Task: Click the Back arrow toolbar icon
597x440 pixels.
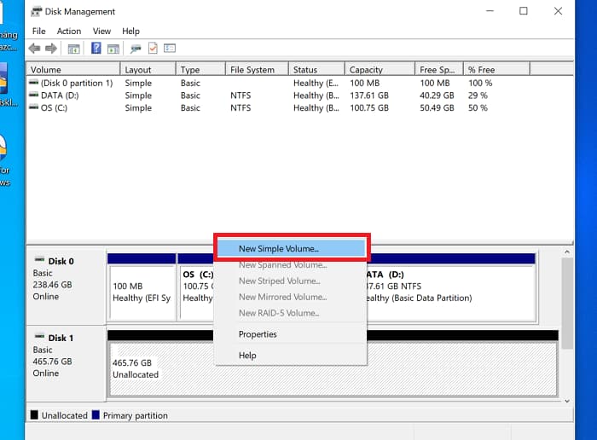Action: [x=34, y=49]
